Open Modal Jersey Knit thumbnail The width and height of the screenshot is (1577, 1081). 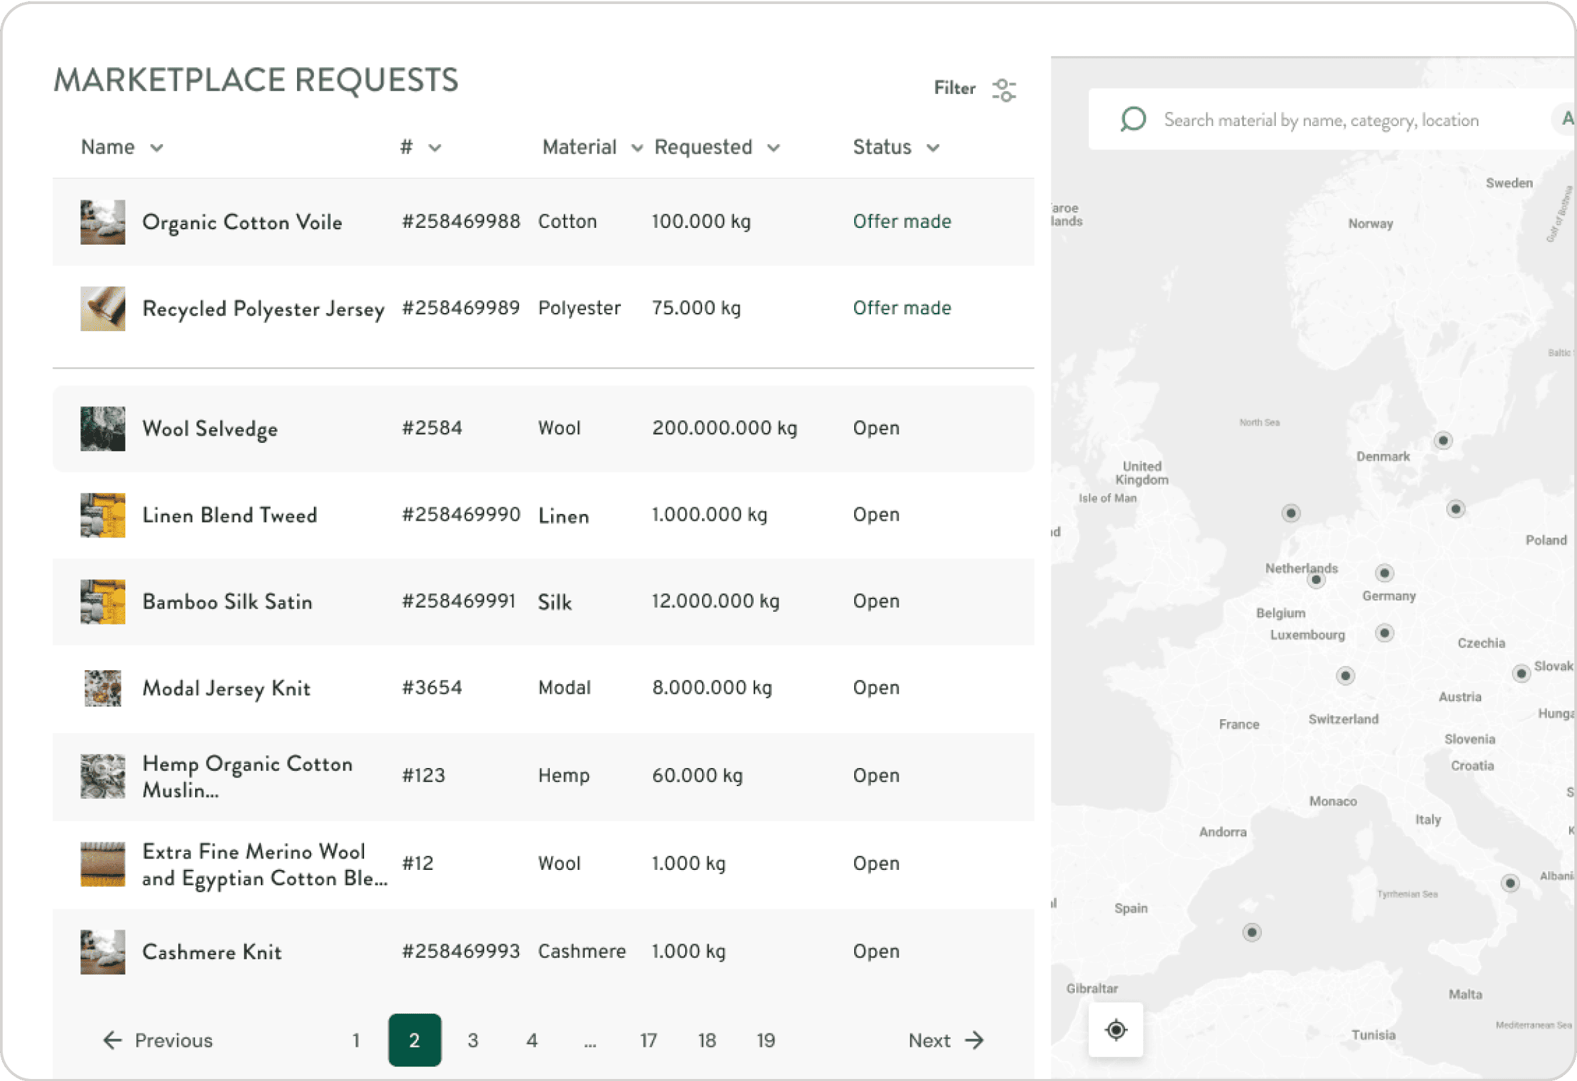click(x=103, y=688)
